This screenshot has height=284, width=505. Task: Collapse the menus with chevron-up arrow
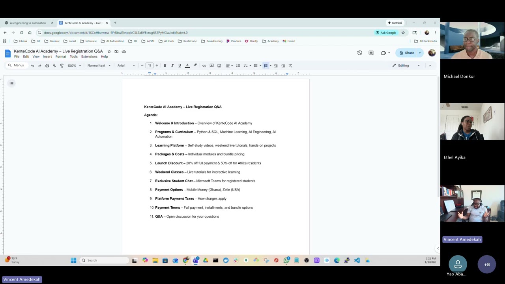tap(430, 65)
